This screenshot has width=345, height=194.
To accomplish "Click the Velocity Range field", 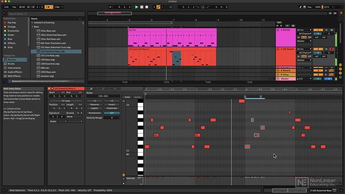I will [112, 118].
